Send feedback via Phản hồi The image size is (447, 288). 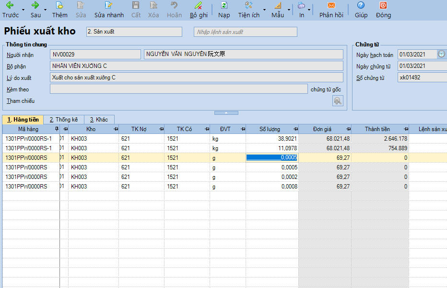[x=331, y=10]
